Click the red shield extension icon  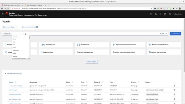tap(161, 8)
